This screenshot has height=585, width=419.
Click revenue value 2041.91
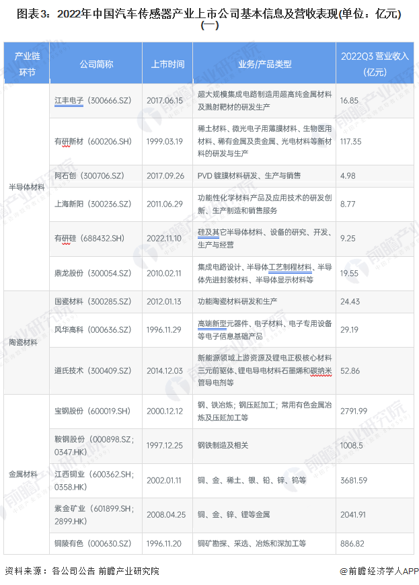coord(353,515)
